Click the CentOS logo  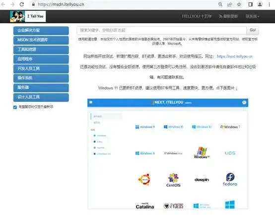point(173,180)
